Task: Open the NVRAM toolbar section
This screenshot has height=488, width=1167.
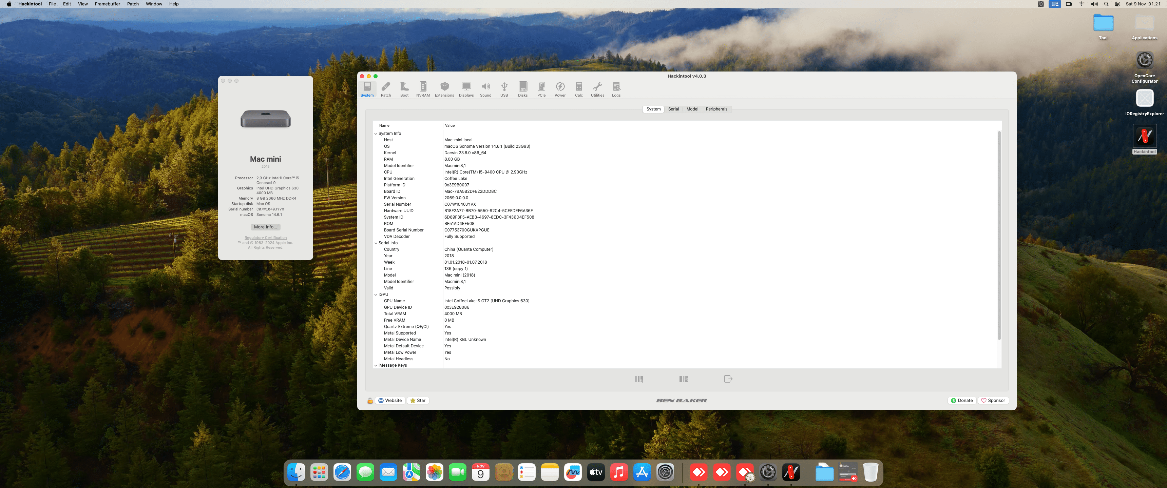Action: [x=423, y=89]
